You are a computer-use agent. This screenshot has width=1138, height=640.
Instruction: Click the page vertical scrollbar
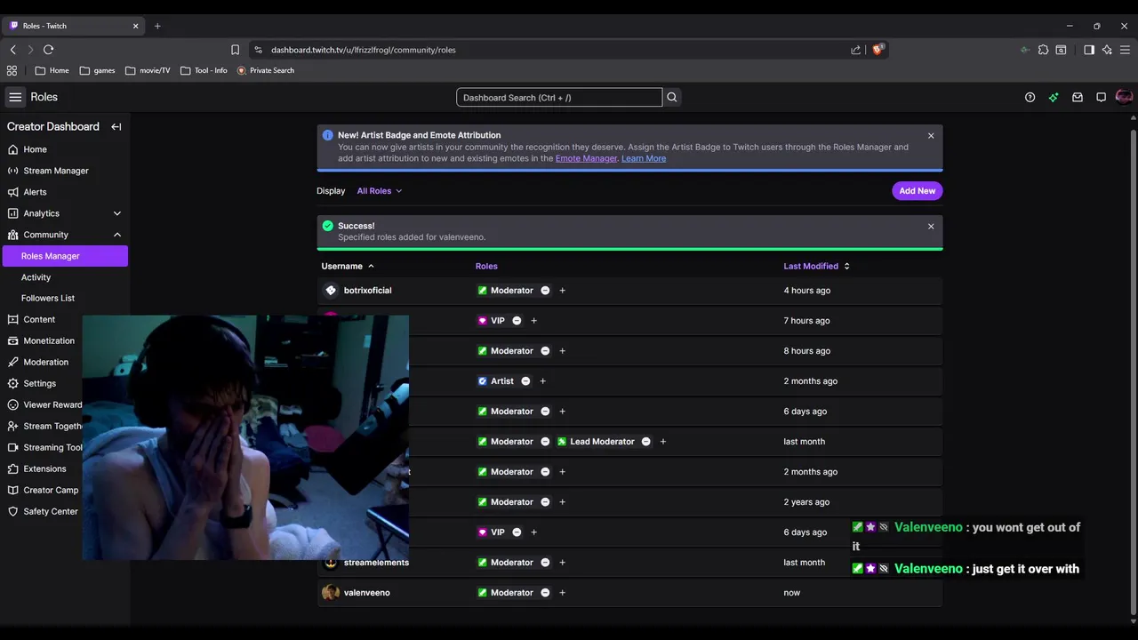pos(1133,373)
